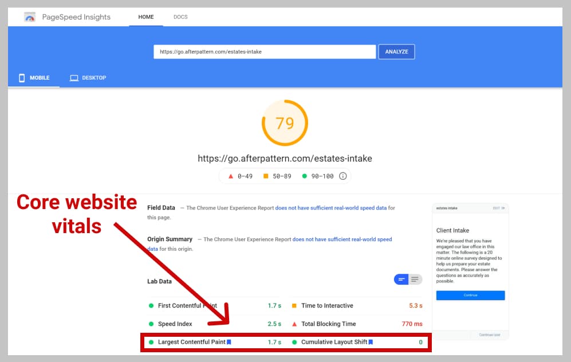Click the Cumulative Layout Shift value 0

(x=420, y=342)
